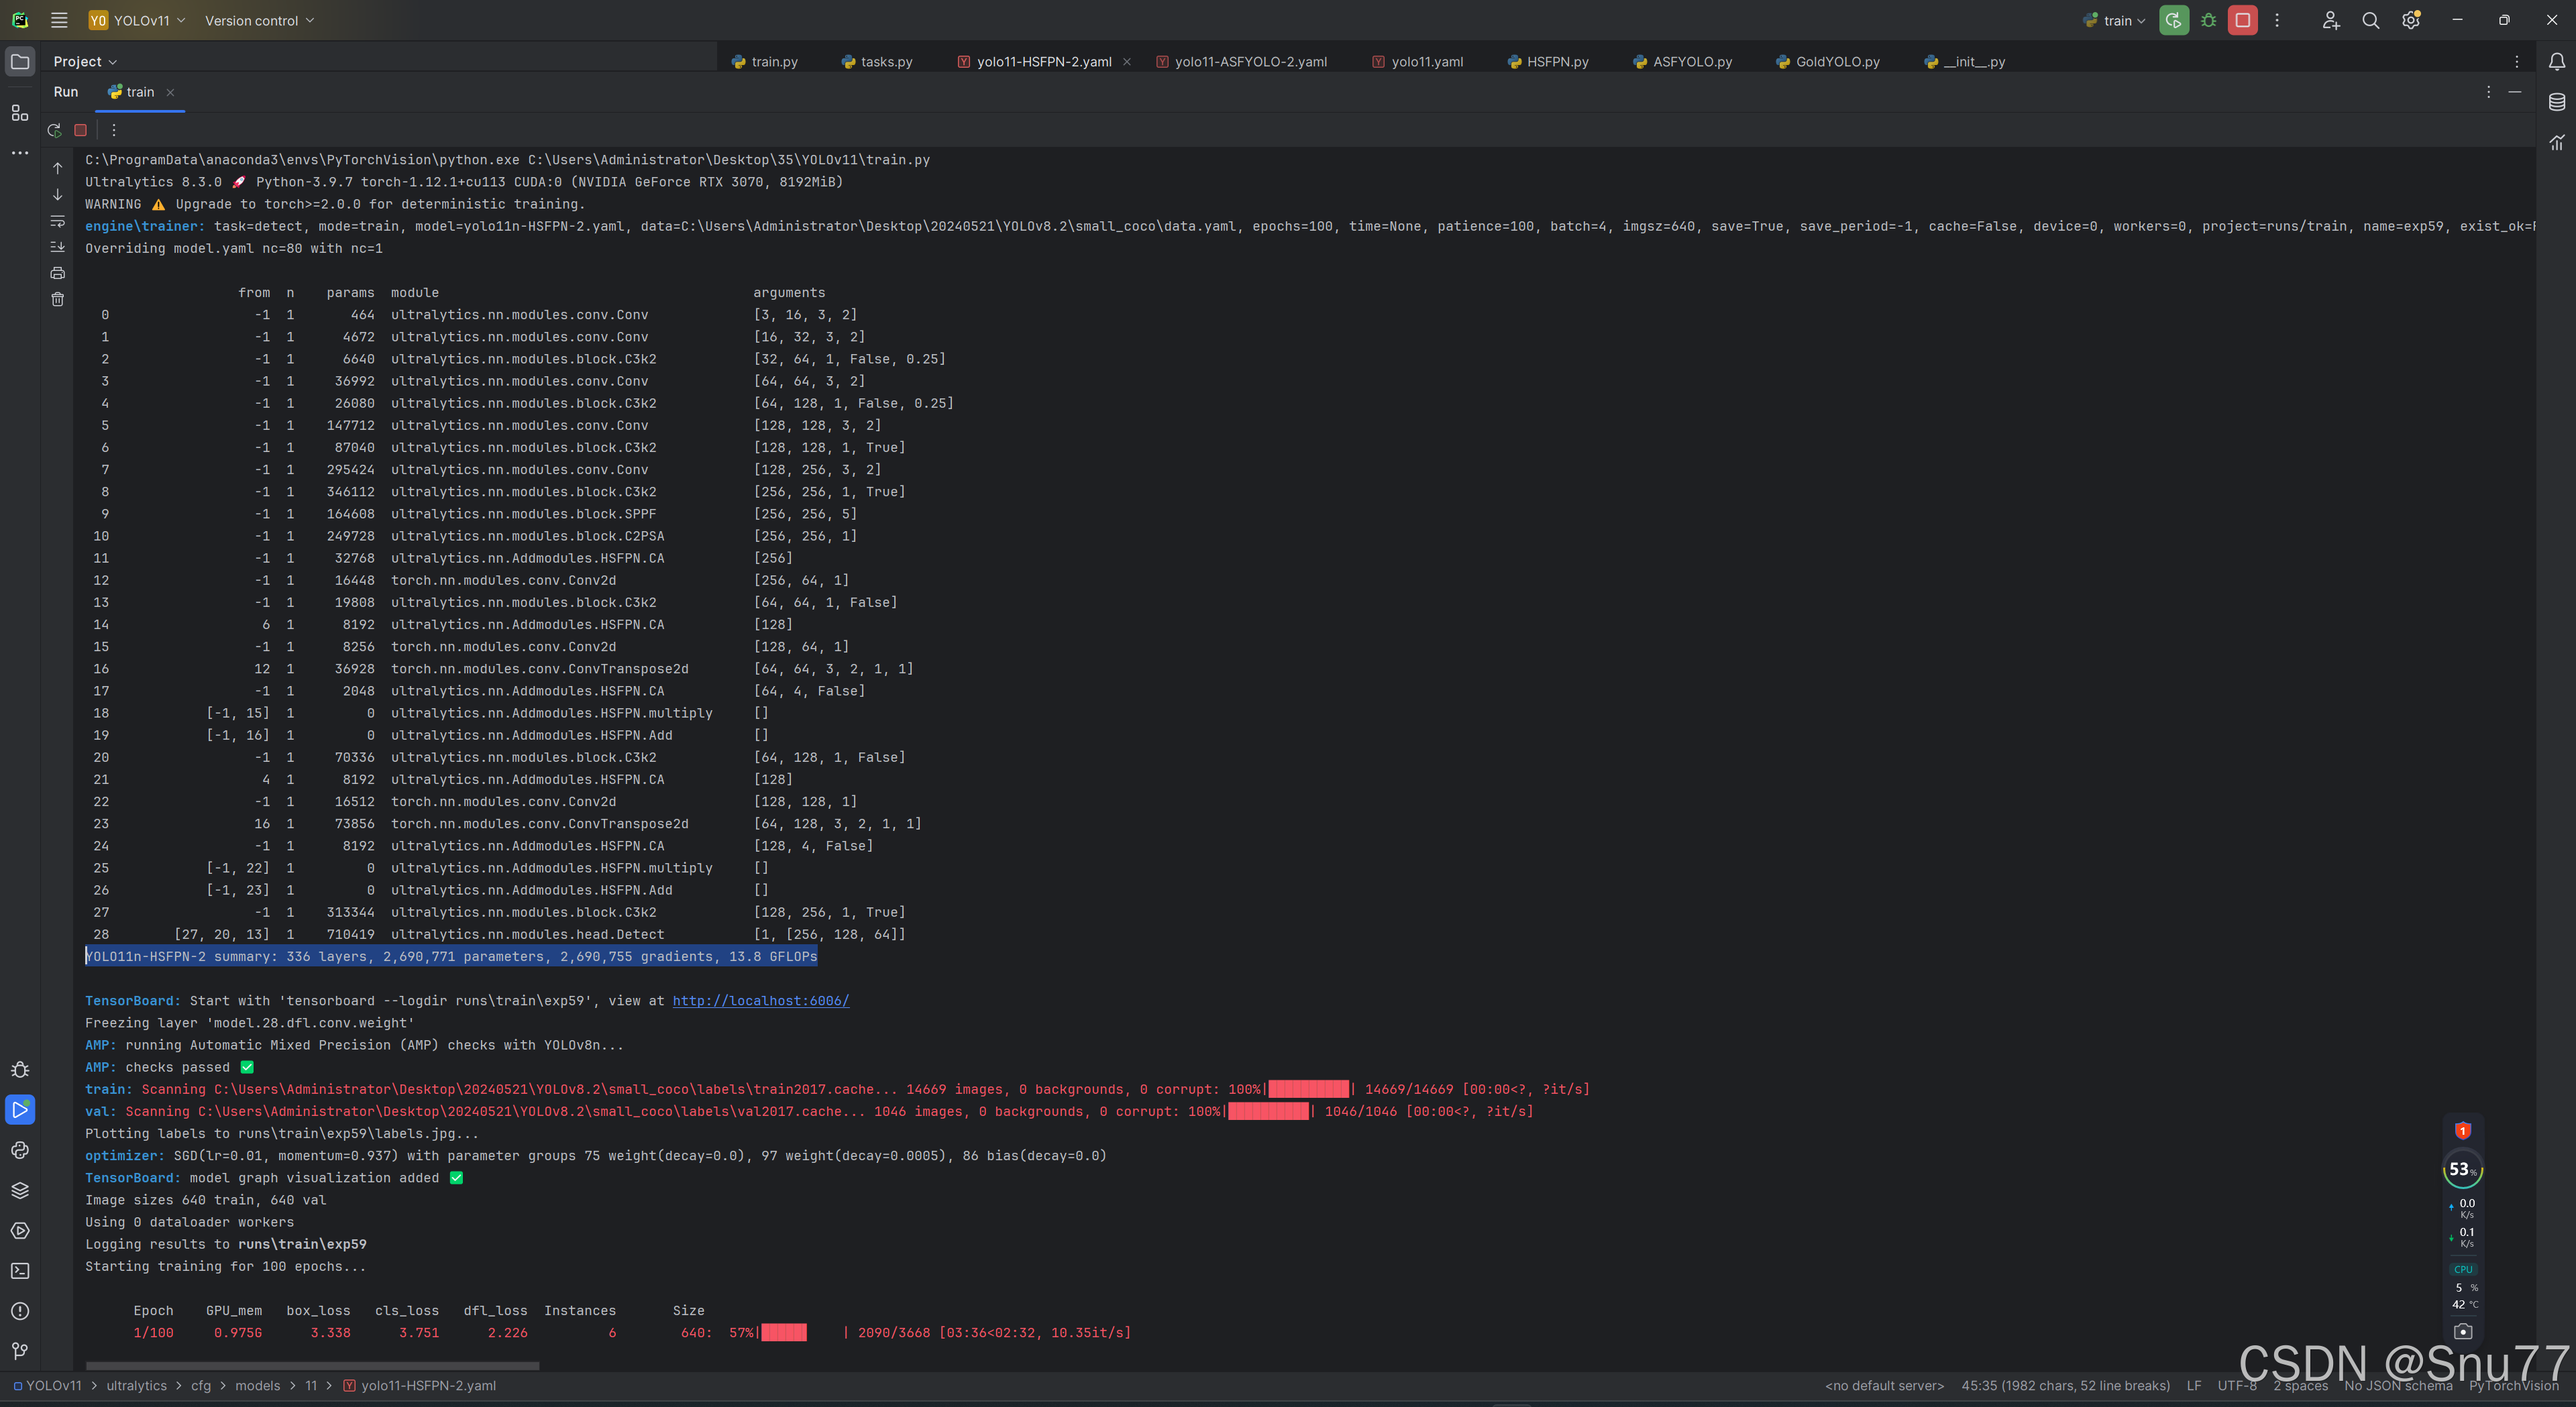The image size is (2576, 1407).
Task: Stop the running process with the red title bar button
Action: 2243,20
